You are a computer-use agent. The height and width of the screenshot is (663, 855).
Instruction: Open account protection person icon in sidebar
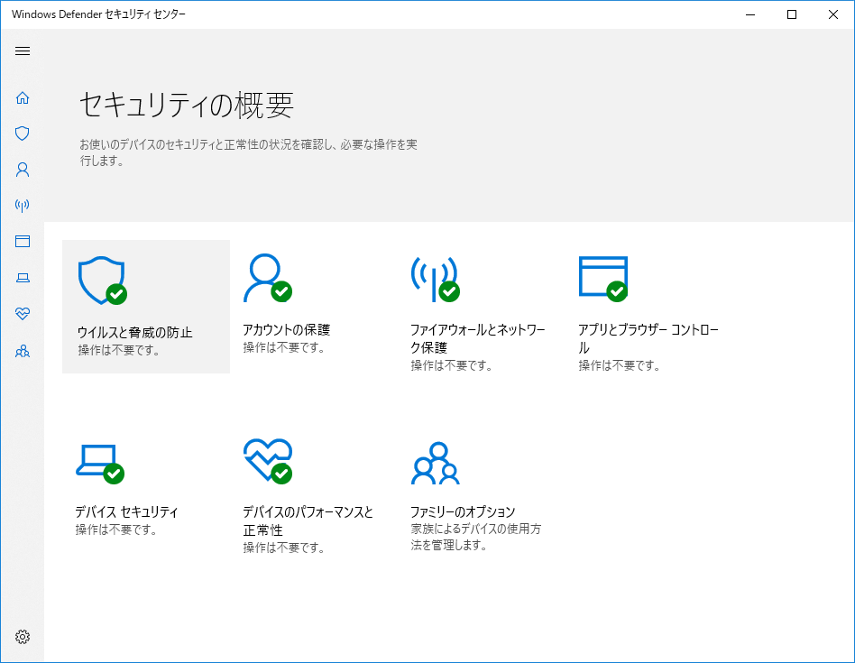tap(23, 170)
